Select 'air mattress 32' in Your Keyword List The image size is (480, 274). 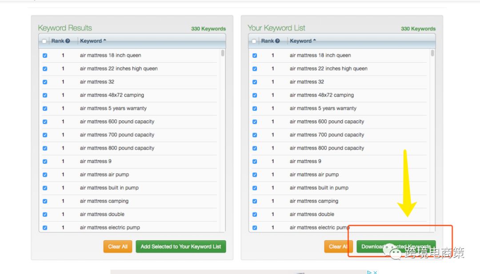pos(255,82)
